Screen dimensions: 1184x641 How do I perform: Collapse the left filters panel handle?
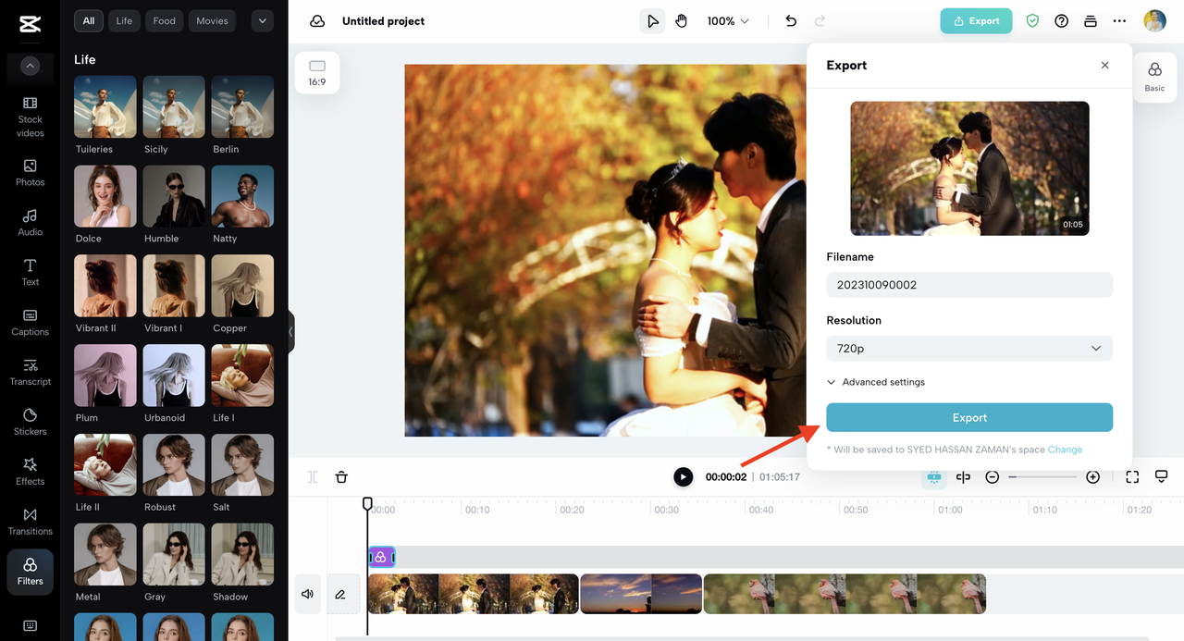click(291, 331)
